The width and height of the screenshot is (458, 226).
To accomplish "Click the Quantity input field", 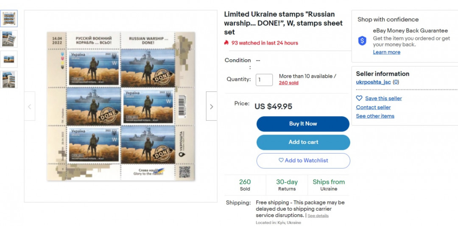I will pyautogui.click(x=264, y=80).
